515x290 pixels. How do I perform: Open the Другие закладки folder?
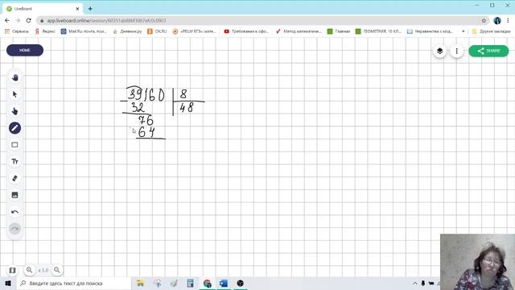tap(492, 31)
